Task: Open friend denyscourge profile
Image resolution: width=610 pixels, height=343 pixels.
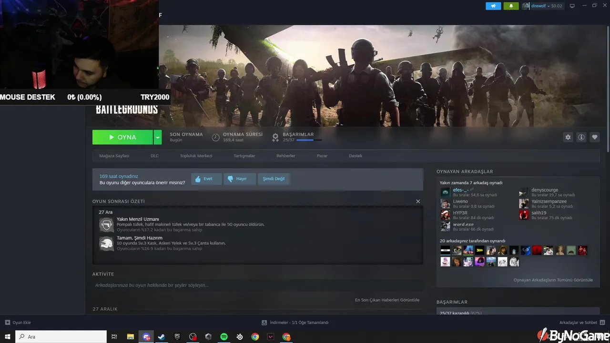Action: click(x=545, y=190)
